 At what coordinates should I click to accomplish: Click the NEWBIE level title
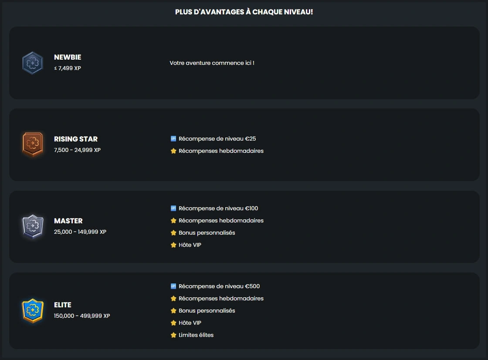[x=68, y=57]
